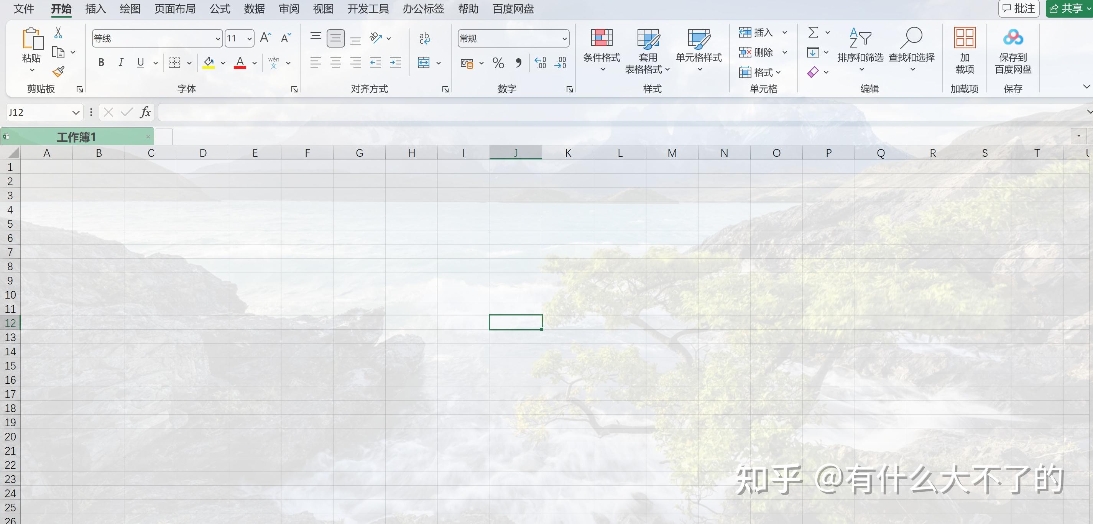Image resolution: width=1093 pixels, height=524 pixels.
Task: Click the insert function fx icon
Action: [x=145, y=112]
